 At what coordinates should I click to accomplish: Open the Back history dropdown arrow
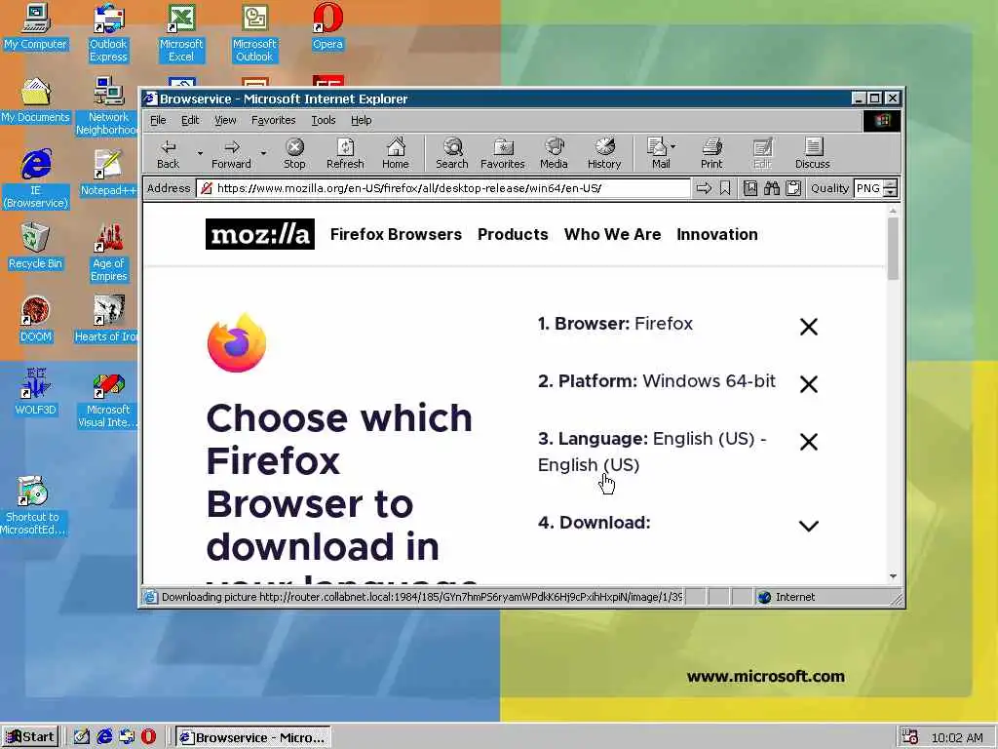click(200, 153)
